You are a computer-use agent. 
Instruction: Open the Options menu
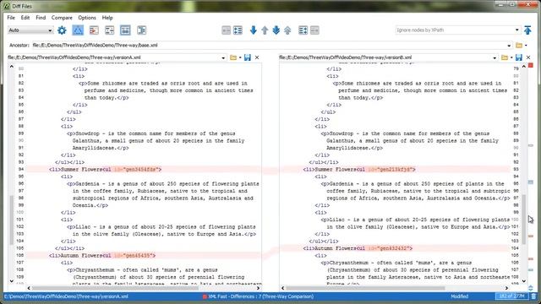pos(87,18)
